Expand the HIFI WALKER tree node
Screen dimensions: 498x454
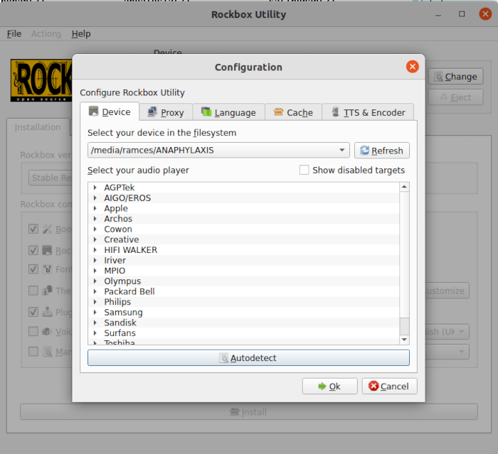coord(95,250)
